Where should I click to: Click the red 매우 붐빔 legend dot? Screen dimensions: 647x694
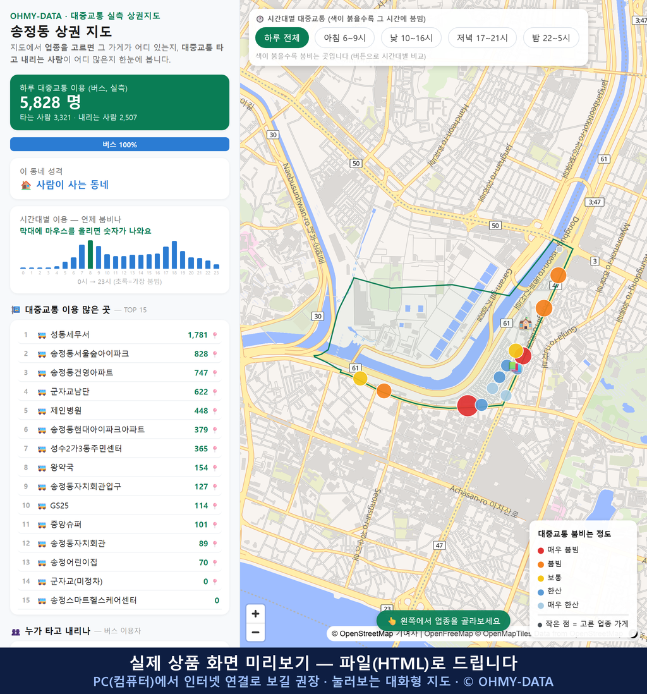click(540, 550)
